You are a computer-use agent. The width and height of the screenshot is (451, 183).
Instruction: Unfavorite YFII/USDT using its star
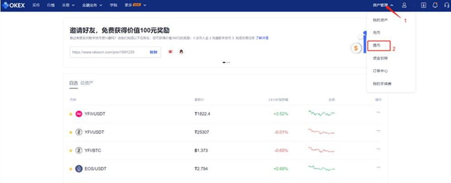(70, 114)
